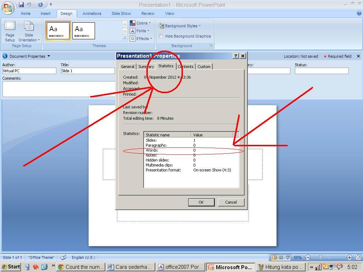Image resolution: width=363 pixels, height=272 pixels.
Task: Select the second theme thumbnail
Action: click(84, 31)
